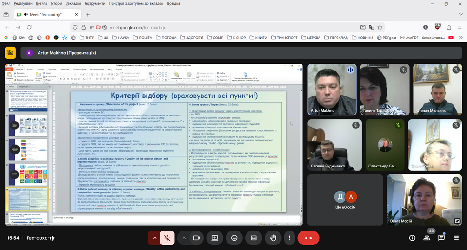Viewport: 467px width, 250px height.
Task: Open the НОВИНИ bookmarks folder
Action: pyautogui.click(x=362, y=38)
